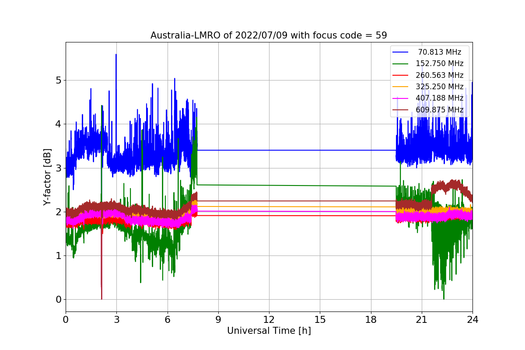
Task: Select the 407.188 MHz legend label
Action: [x=440, y=98]
